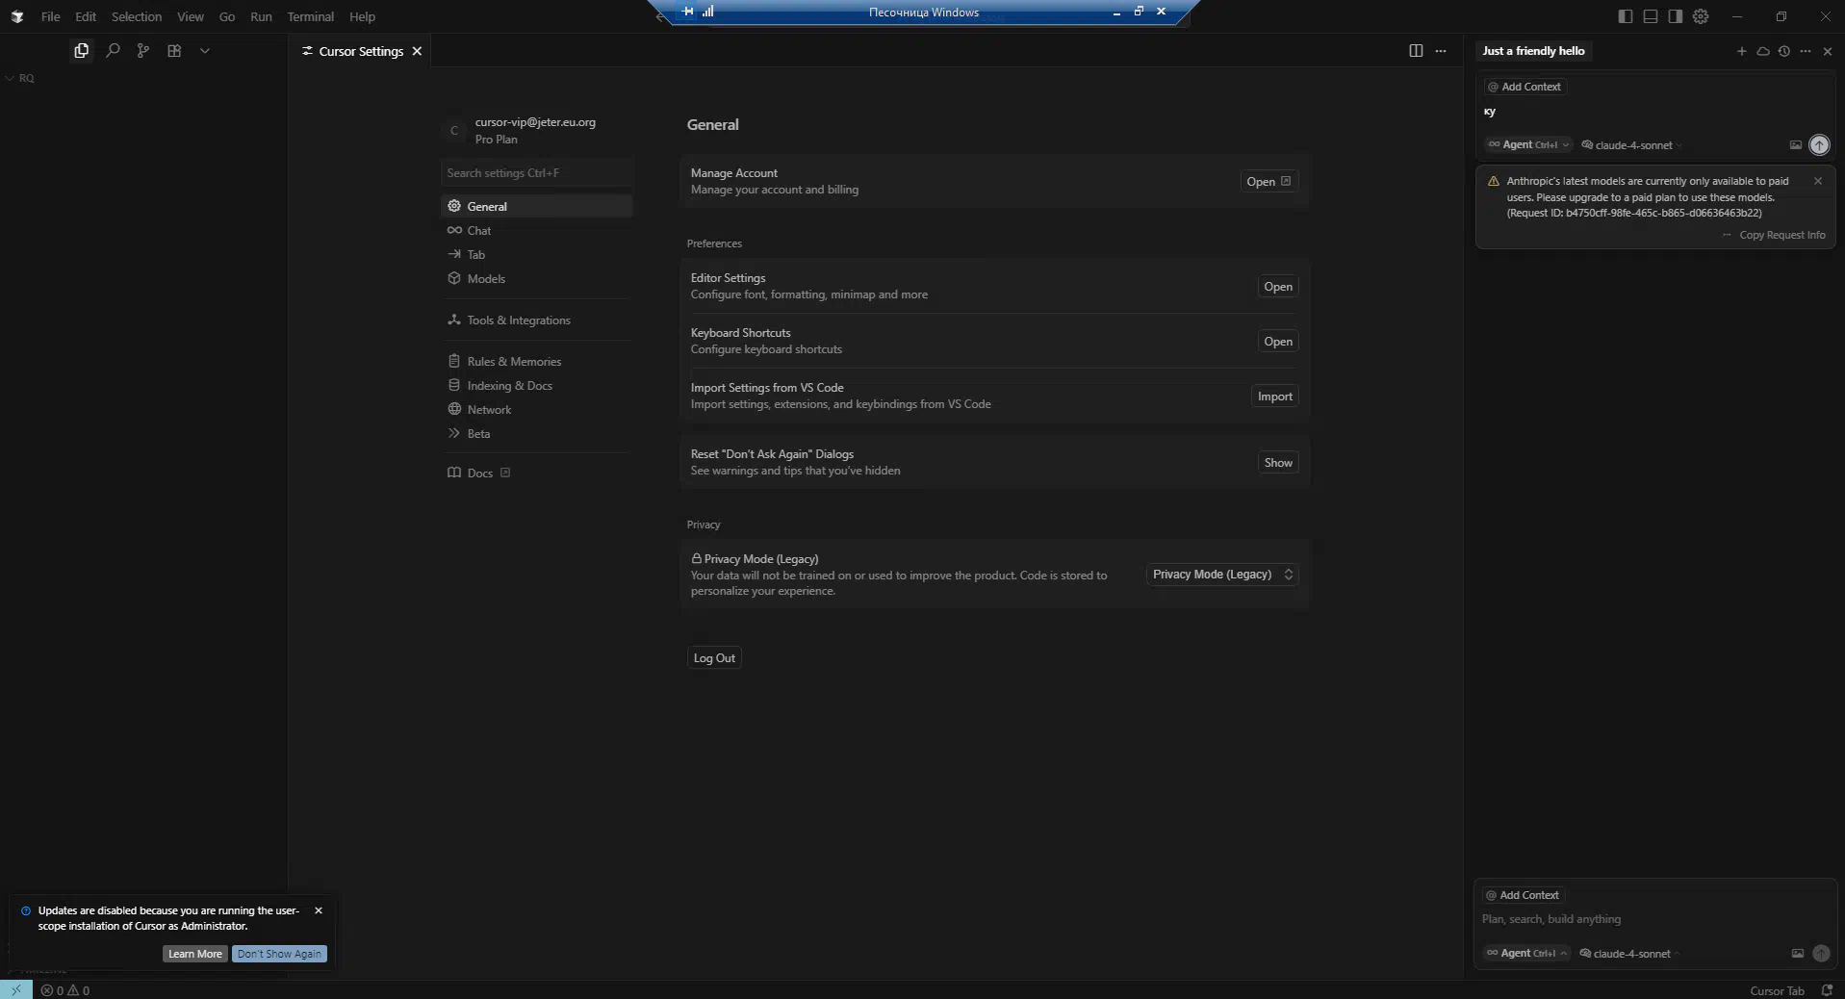Open Privacy Mode (Legacy) dropdown

point(1222,575)
